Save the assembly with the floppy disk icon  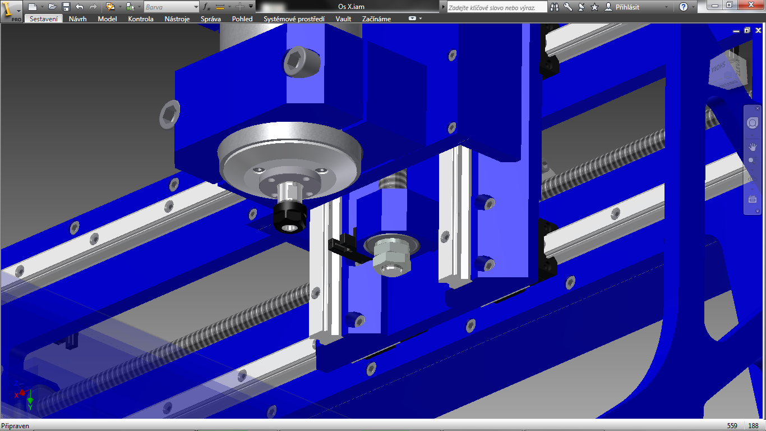coord(66,7)
